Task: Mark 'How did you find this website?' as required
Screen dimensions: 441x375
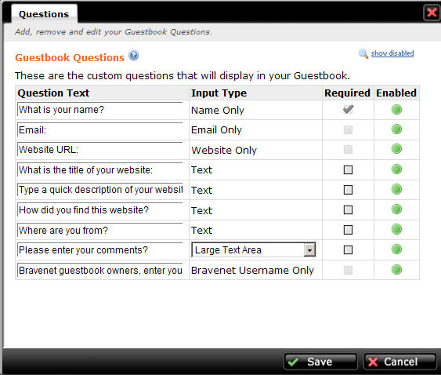Action: point(348,210)
